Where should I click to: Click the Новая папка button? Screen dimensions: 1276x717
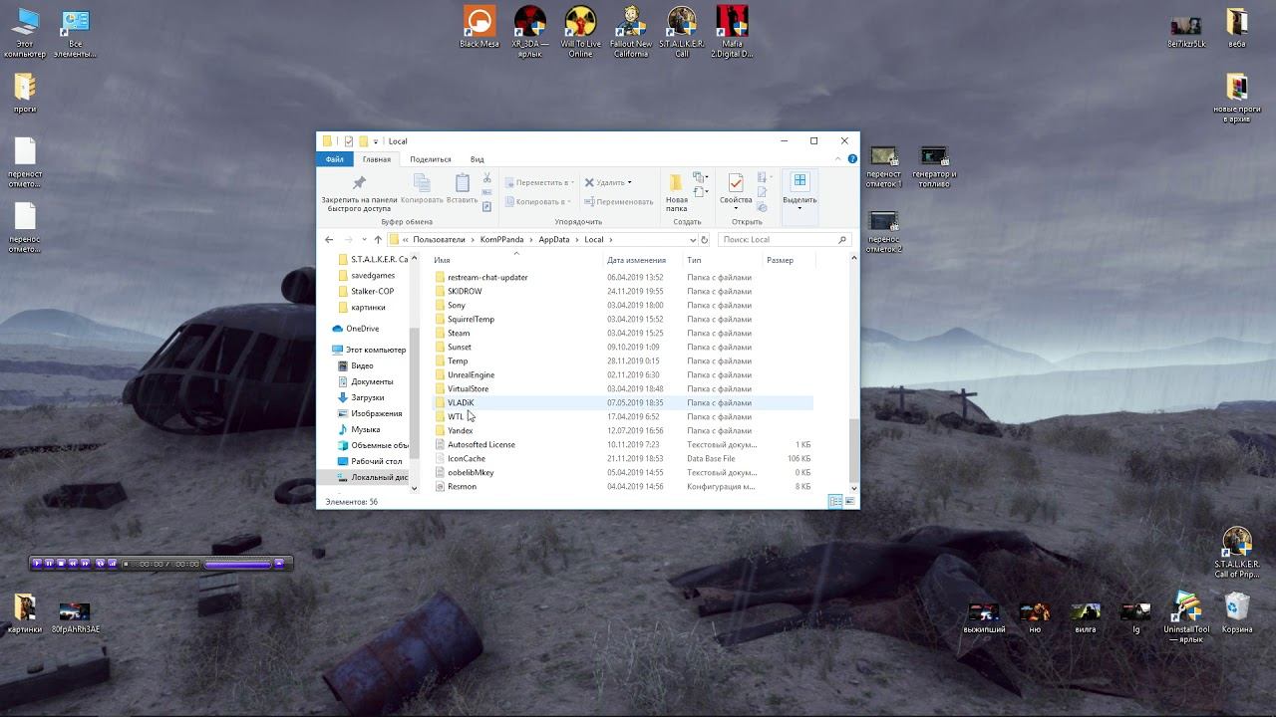click(x=677, y=193)
